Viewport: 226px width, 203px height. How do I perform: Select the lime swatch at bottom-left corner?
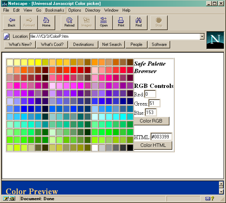pos(10,148)
